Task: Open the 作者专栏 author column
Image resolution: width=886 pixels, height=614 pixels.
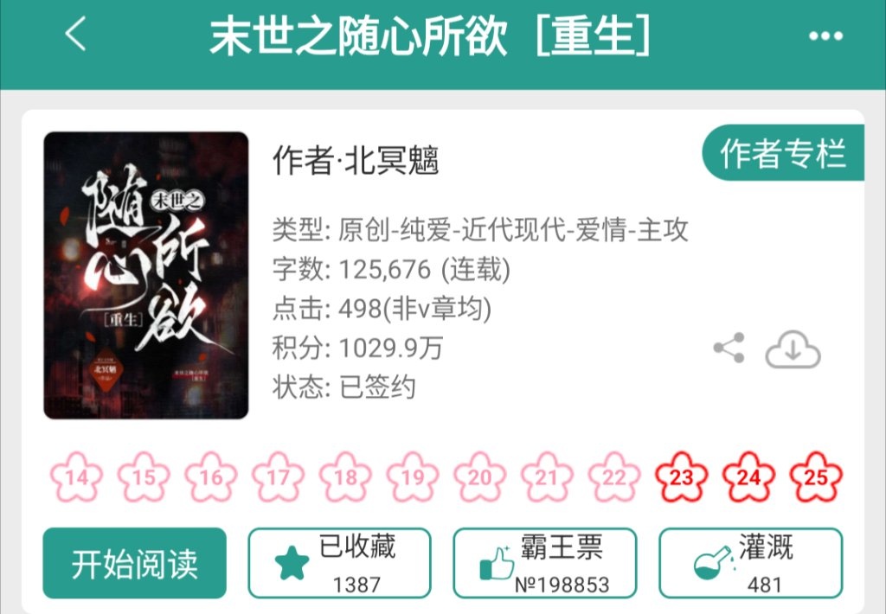Action: (x=783, y=152)
